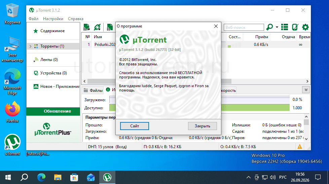The width and height of the screenshot is (329, 184).
Task: Open preferences with the gear icon
Action: (x=305, y=27)
